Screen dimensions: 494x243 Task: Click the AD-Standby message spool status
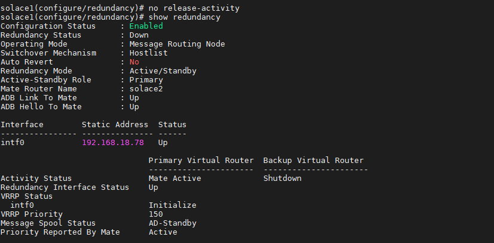tap(172, 223)
